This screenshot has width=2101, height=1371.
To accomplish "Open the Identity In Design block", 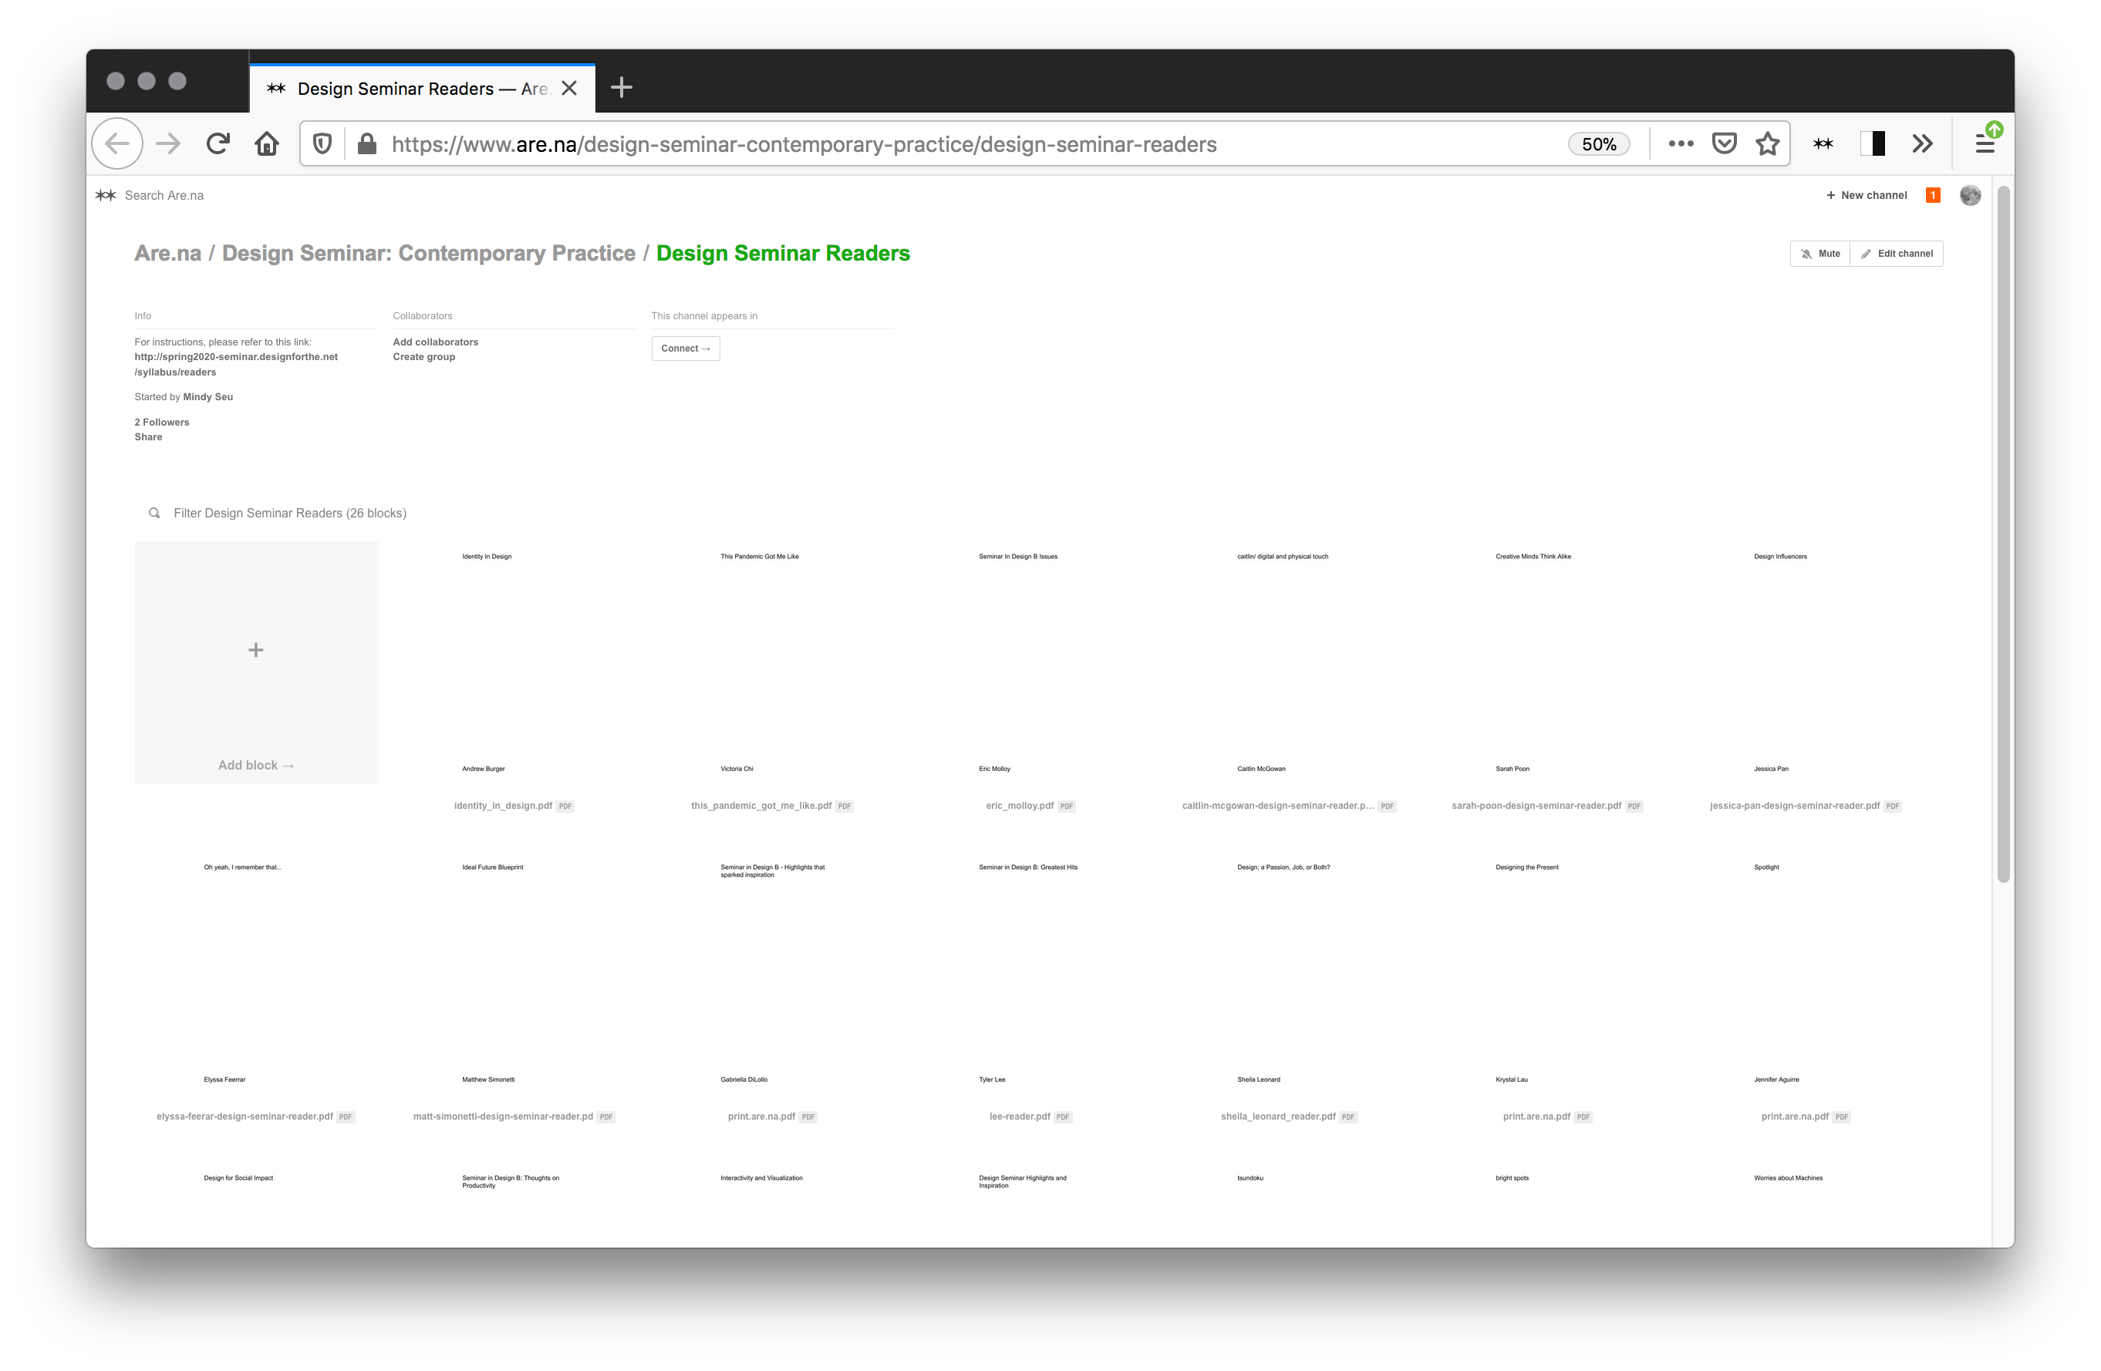I will [514, 663].
